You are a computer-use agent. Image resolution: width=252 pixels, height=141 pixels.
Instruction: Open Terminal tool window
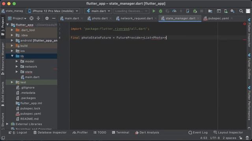pyautogui.click(x=120, y=132)
